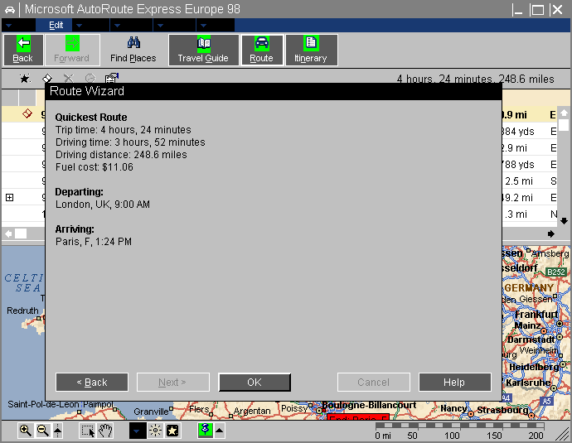Screen dimensions: 572x443
Task: Zoom in with the plus magnifier
Action: pyautogui.click(x=26, y=431)
